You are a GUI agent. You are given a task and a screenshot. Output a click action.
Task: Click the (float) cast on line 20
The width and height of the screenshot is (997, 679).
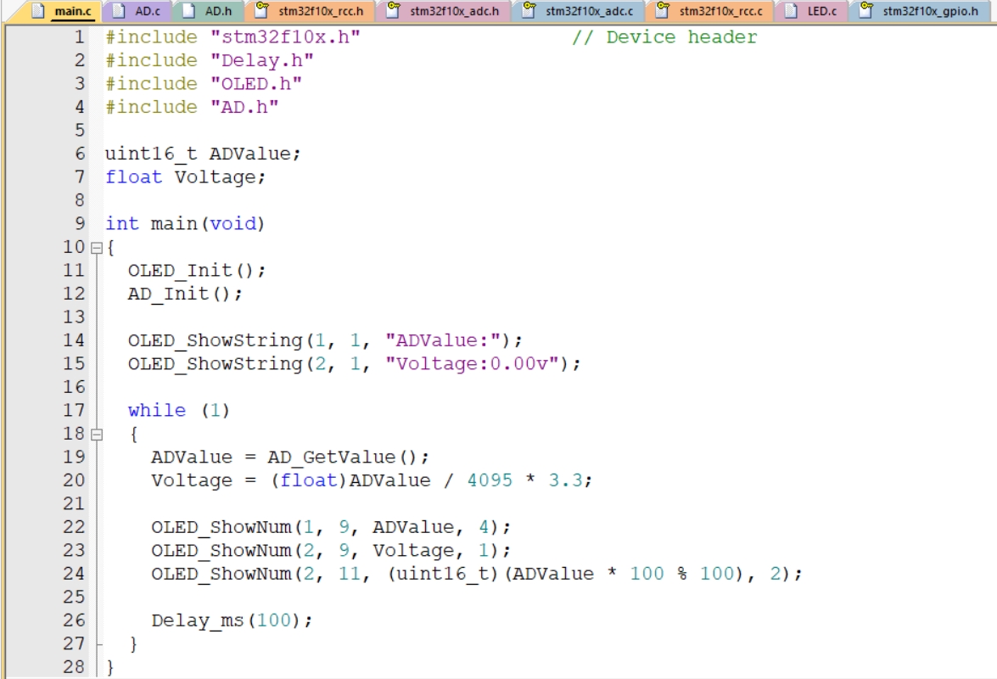[308, 480]
